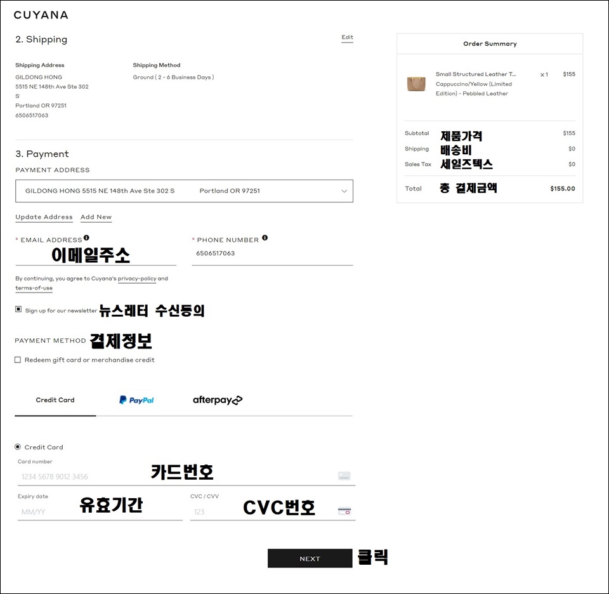Click the NEXT button
This screenshot has height=594, width=609.
click(x=310, y=558)
